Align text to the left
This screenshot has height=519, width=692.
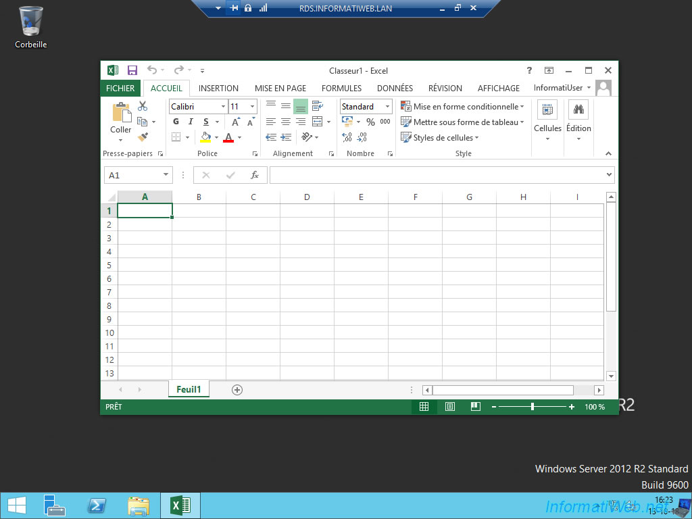point(271,122)
